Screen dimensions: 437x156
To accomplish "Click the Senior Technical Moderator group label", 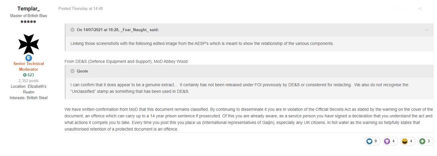I will pos(29,66).
